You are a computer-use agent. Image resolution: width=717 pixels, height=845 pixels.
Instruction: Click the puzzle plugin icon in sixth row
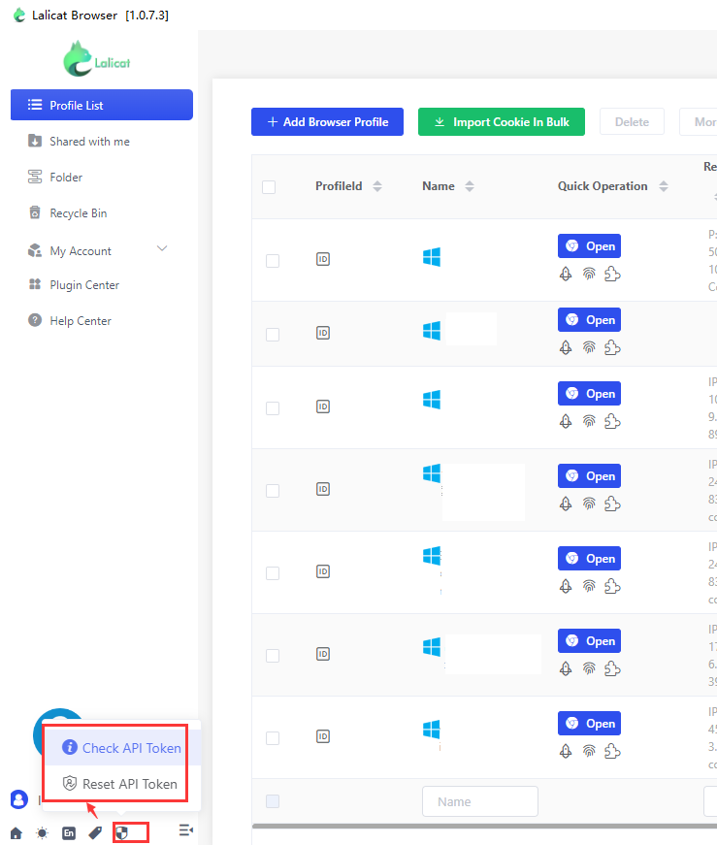(x=612, y=668)
